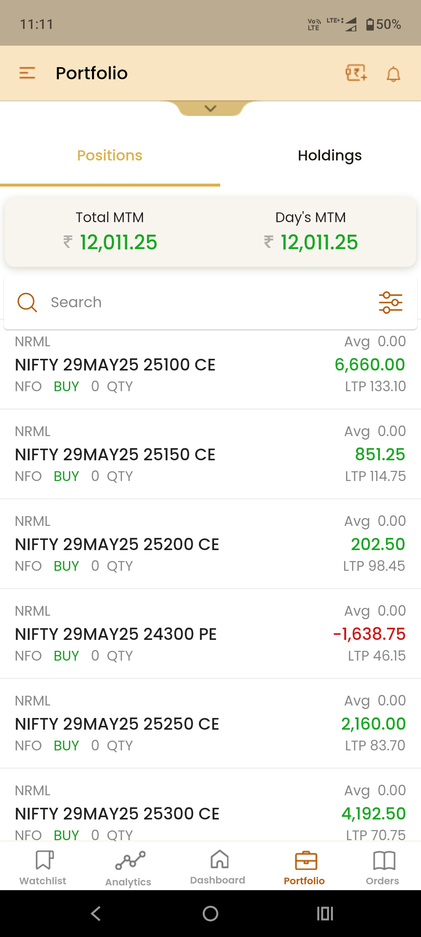Open NIFTY 29MAY25 25150 CE position

(x=210, y=454)
